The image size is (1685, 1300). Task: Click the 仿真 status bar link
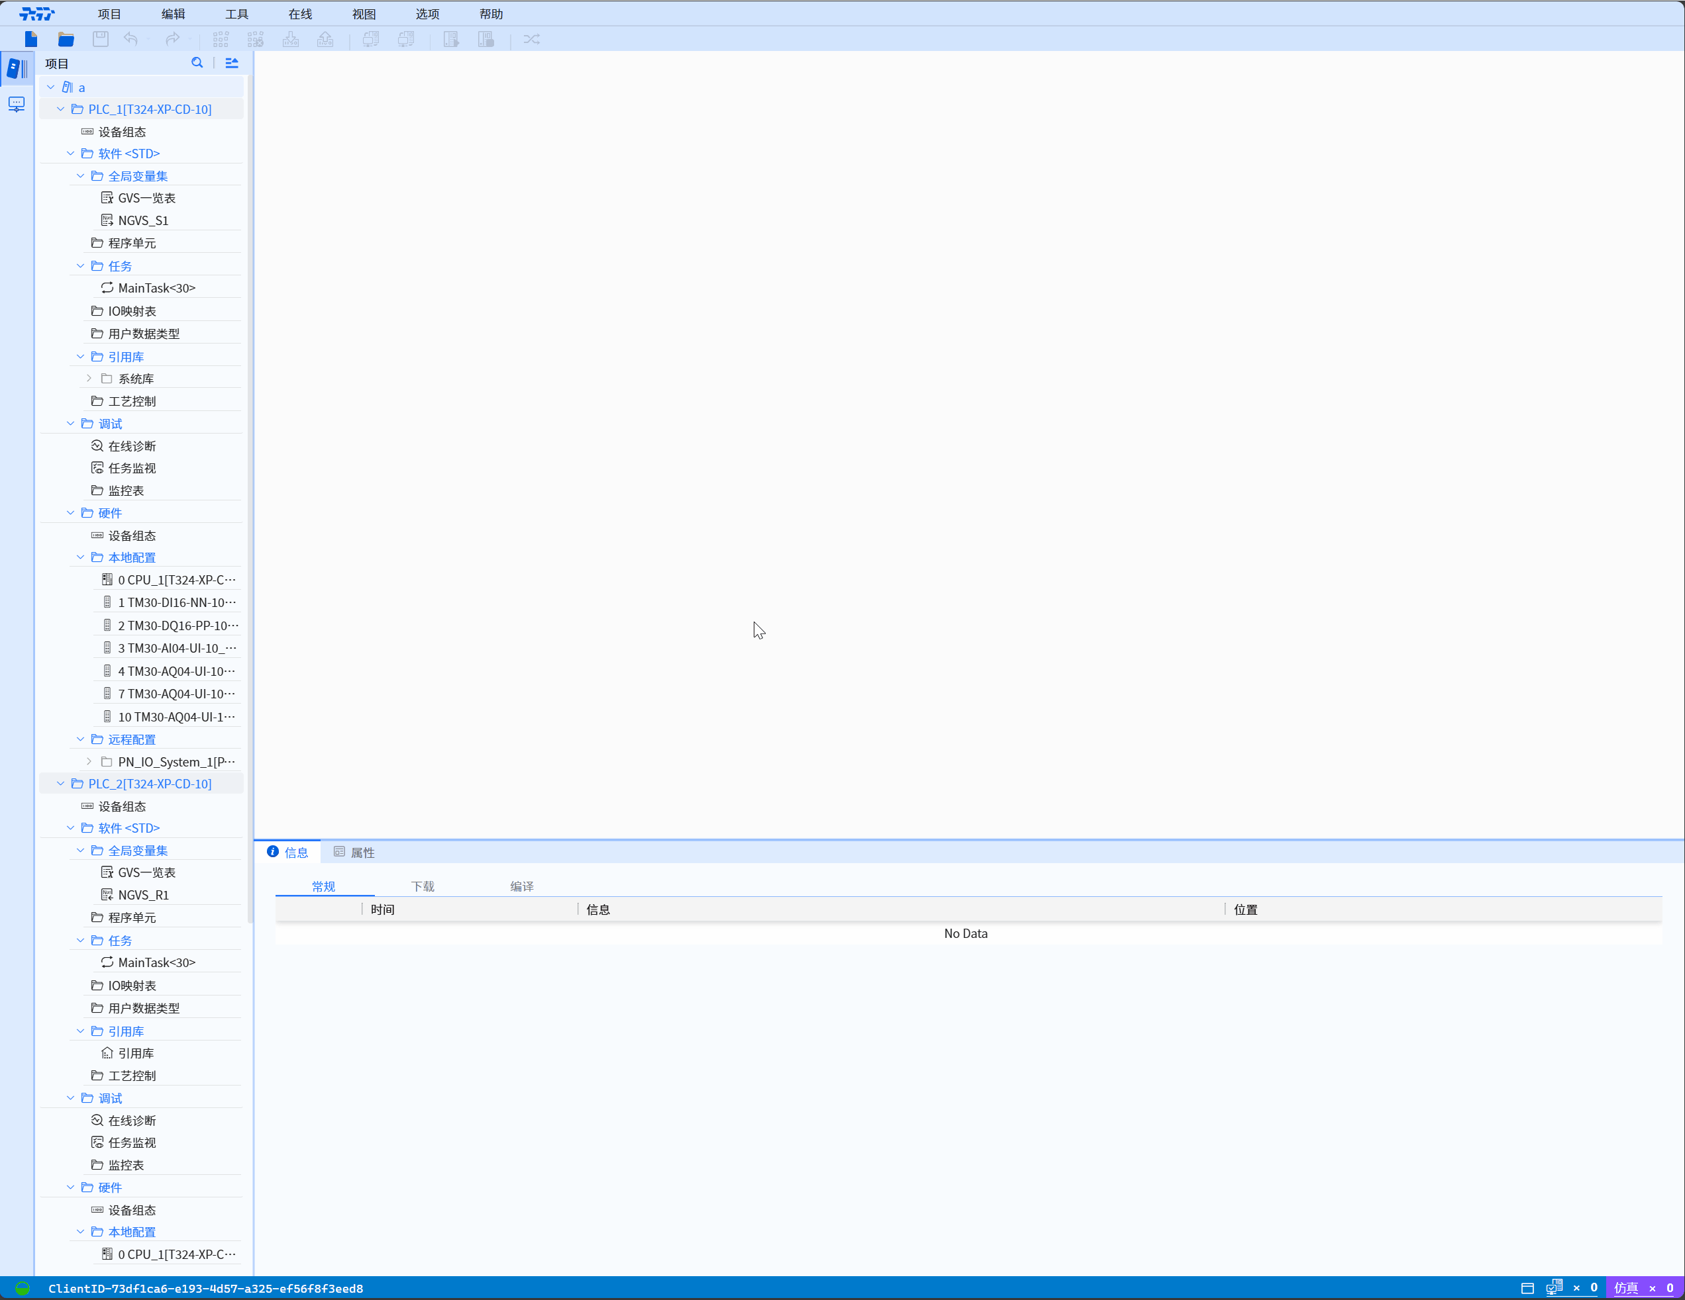click(1625, 1287)
